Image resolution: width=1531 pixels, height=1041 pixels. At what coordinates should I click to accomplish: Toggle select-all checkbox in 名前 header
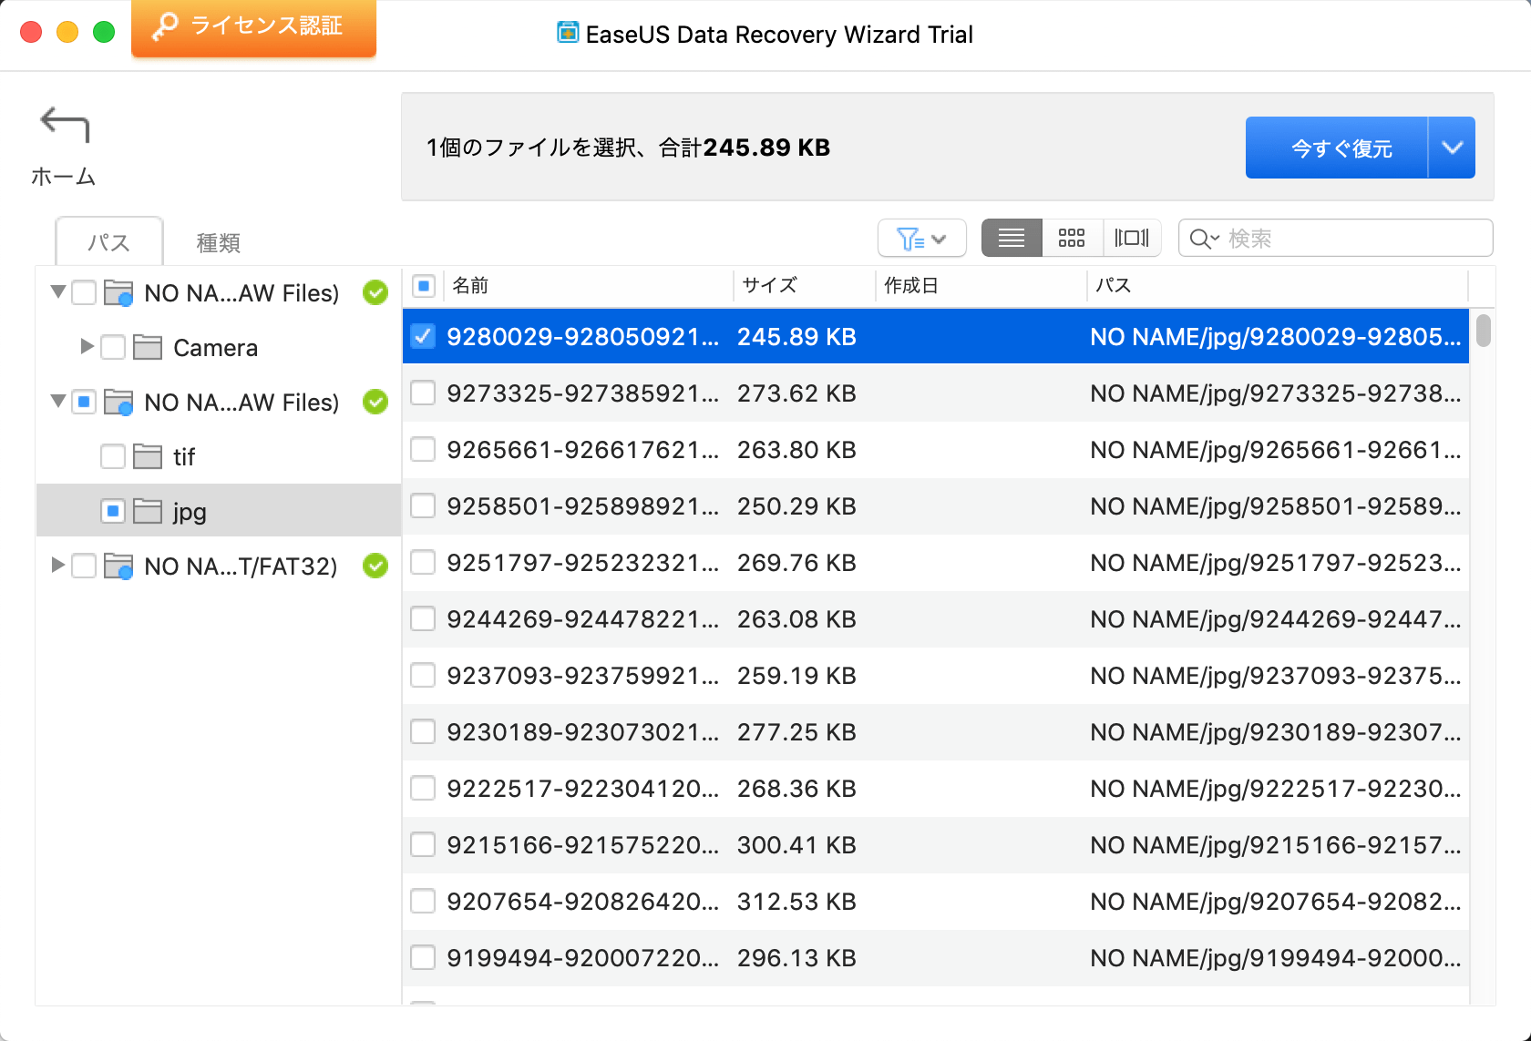pyautogui.click(x=424, y=286)
